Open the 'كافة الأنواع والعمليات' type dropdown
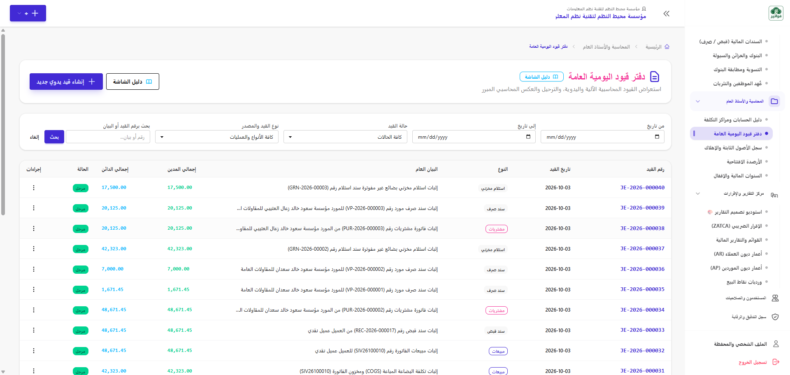Viewport: 790px width, 375px height. 217,137
